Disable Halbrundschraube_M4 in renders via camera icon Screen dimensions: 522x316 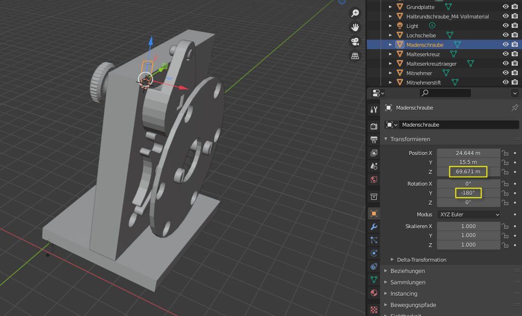[514, 16]
